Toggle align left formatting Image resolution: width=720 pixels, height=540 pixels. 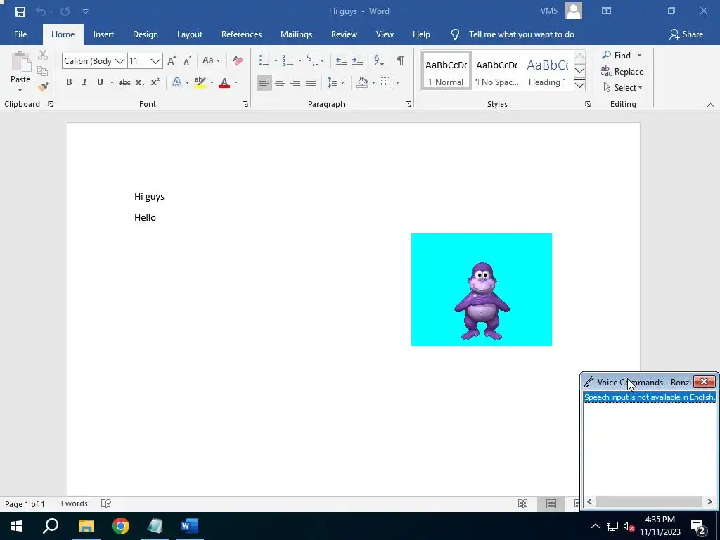click(x=264, y=83)
